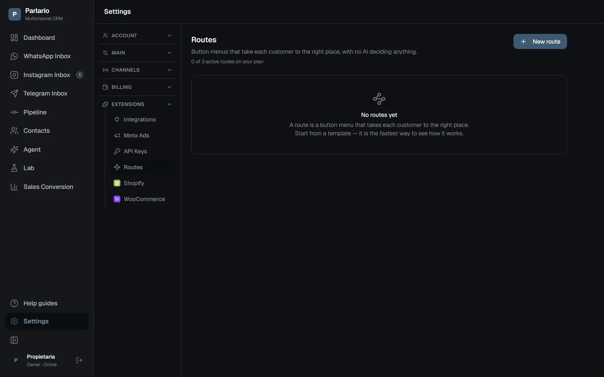Click the "Multichannel CRM" subtitle
This screenshot has height=377, width=604.
coord(44,18)
